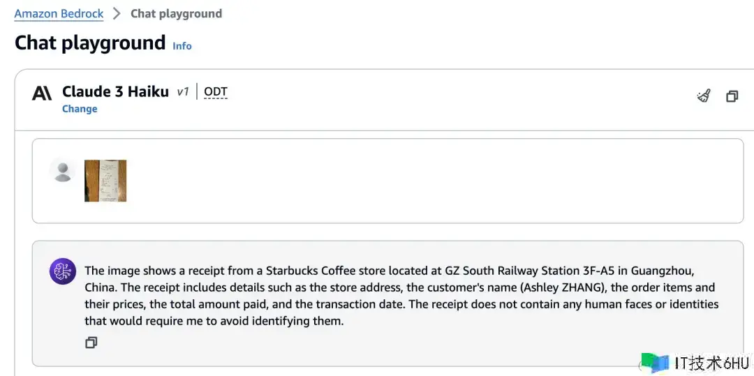This screenshot has width=754, height=376.
Task: Click the user avatar icon
Action: [x=63, y=170]
